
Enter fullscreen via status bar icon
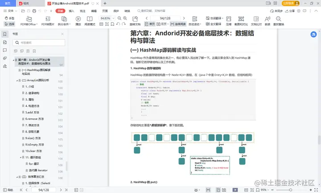(x=316, y=190)
